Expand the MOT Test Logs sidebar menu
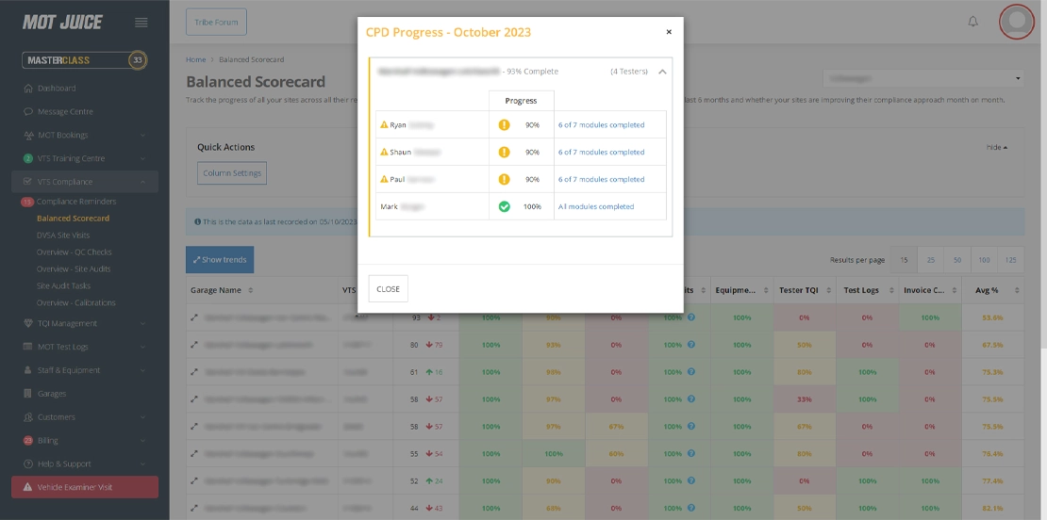1047x520 pixels. click(85, 347)
